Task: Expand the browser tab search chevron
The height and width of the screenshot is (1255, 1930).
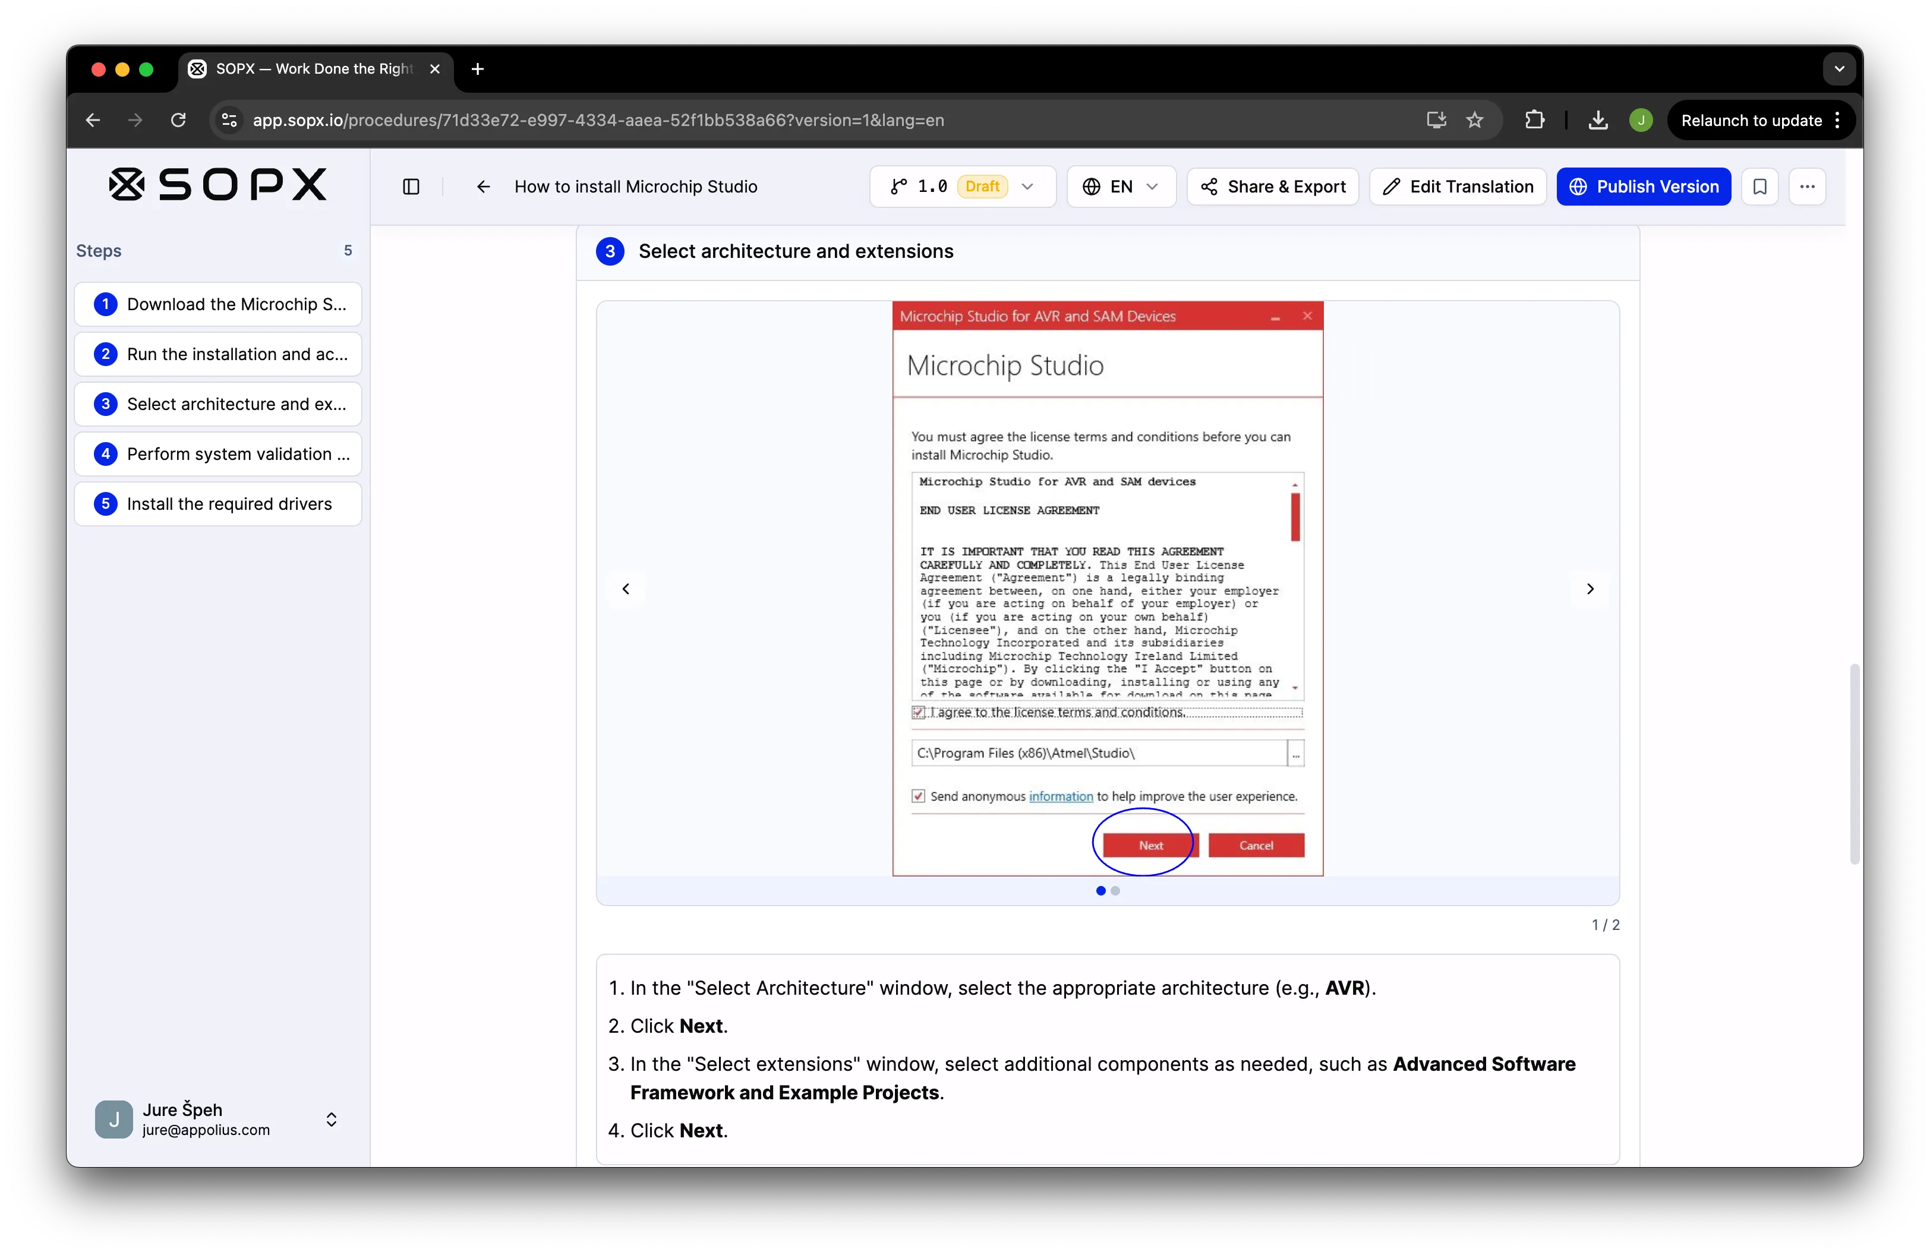Action: tap(1839, 69)
